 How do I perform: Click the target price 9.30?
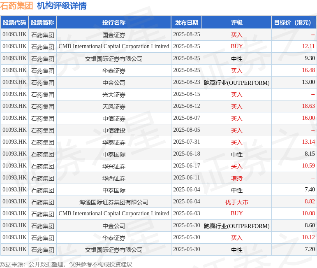click(x=310, y=58)
